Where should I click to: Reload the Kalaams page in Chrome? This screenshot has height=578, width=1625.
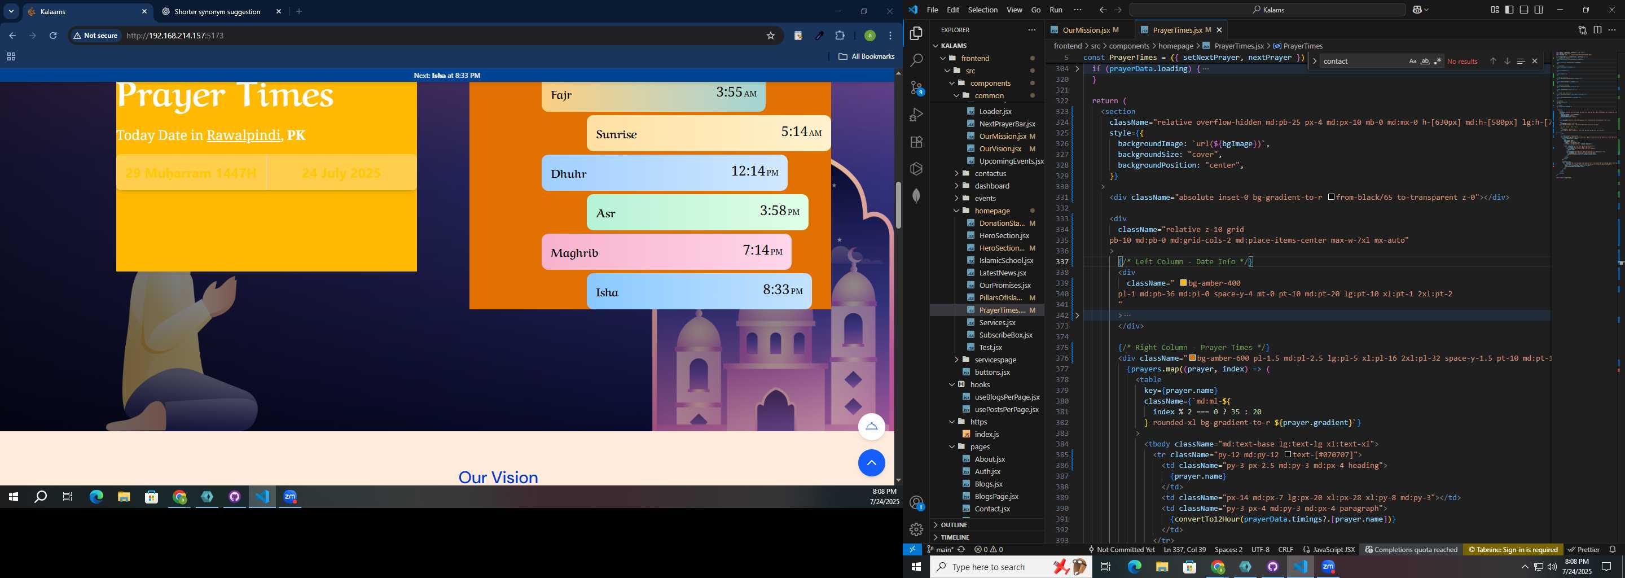coord(53,36)
